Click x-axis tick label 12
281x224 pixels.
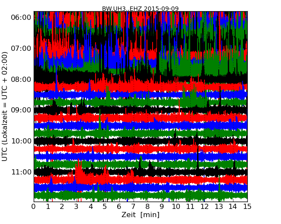click(204, 207)
